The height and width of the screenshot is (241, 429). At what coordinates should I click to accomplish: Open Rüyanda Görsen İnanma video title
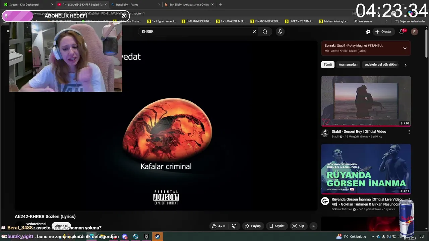pyautogui.click(x=367, y=202)
